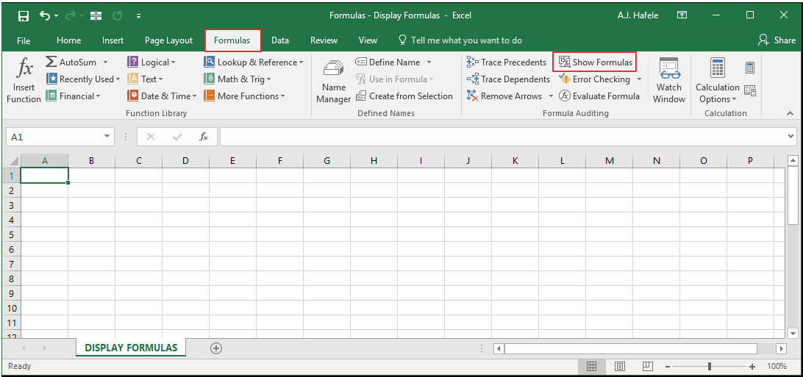Screen dimensions: 803x377
Task: Undo the last action
Action: [x=45, y=16]
